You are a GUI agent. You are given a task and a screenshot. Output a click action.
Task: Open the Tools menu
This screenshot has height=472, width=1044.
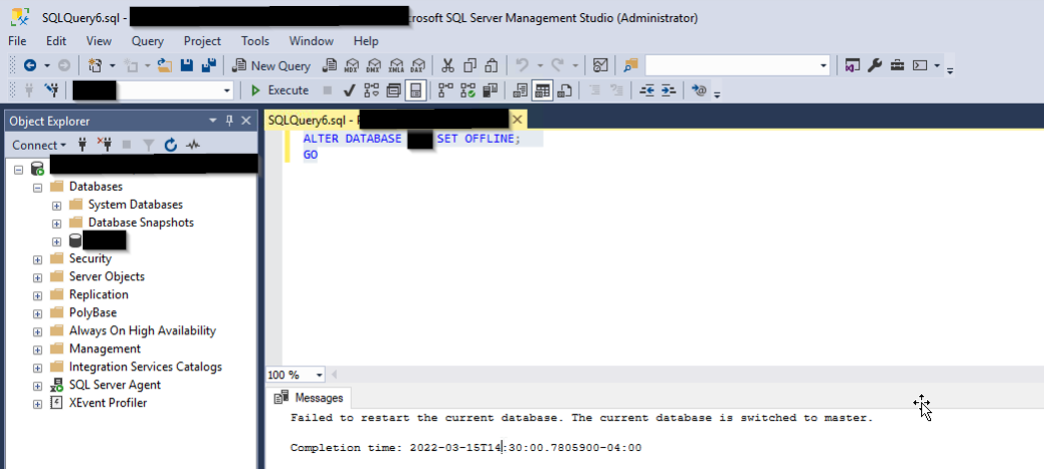[x=255, y=41]
